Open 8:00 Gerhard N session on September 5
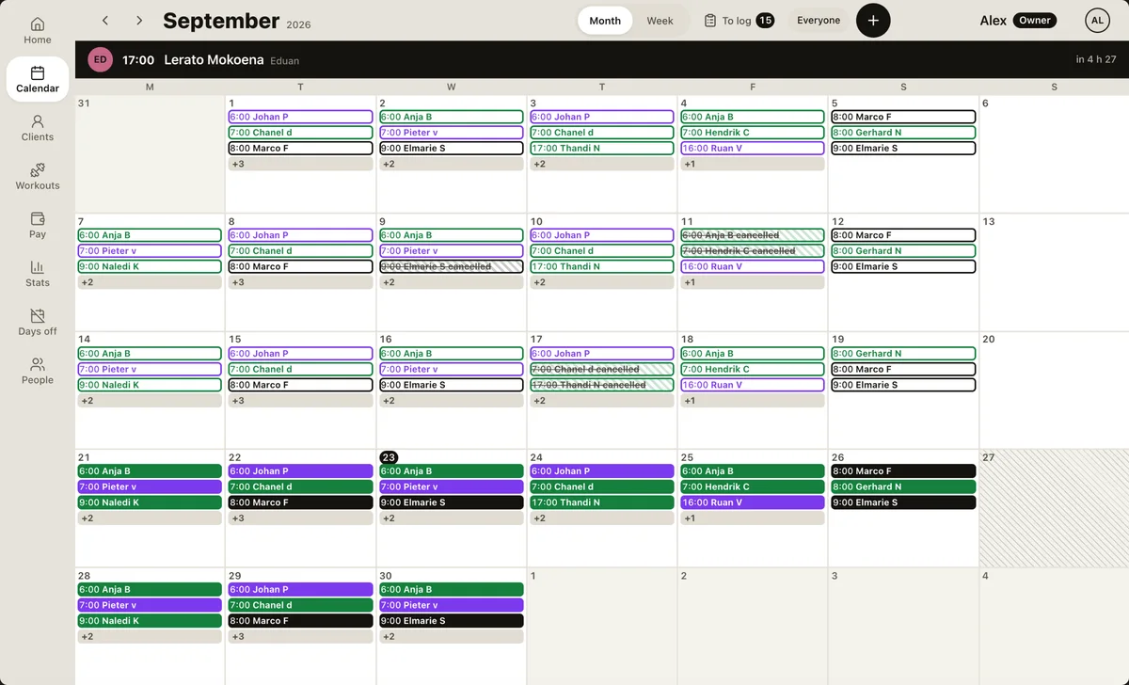 902,133
